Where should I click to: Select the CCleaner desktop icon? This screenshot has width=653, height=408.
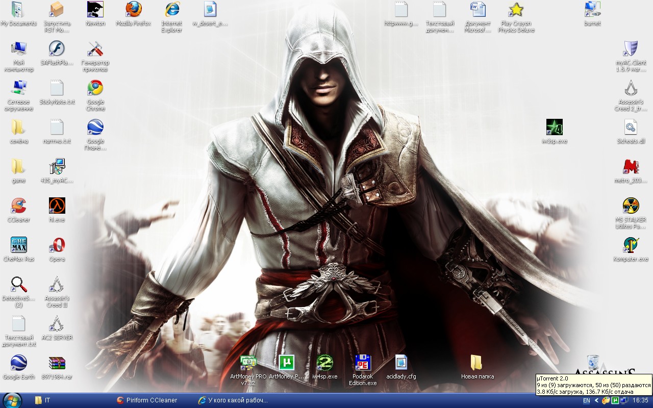pos(19,206)
